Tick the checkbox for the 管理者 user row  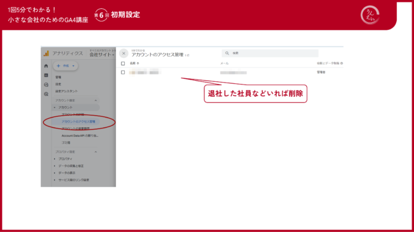coord(123,72)
